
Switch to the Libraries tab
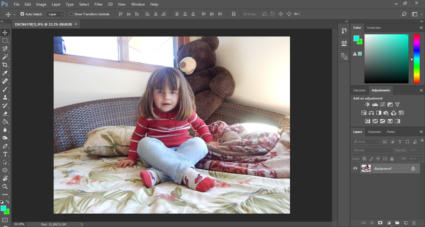point(359,90)
